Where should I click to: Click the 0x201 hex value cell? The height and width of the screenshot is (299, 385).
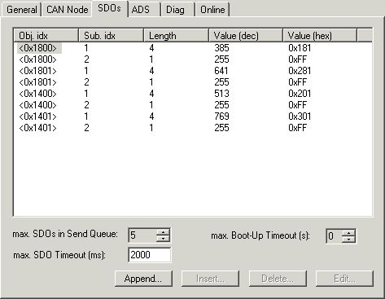point(300,94)
